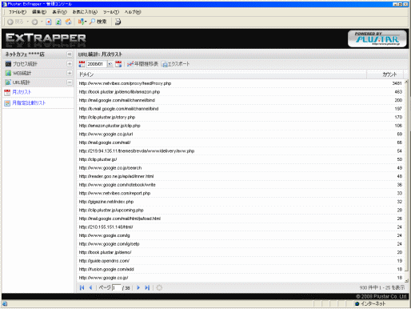Expand the WEB統計 panel
The height and width of the screenshot is (309, 411).
click(70, 73)
